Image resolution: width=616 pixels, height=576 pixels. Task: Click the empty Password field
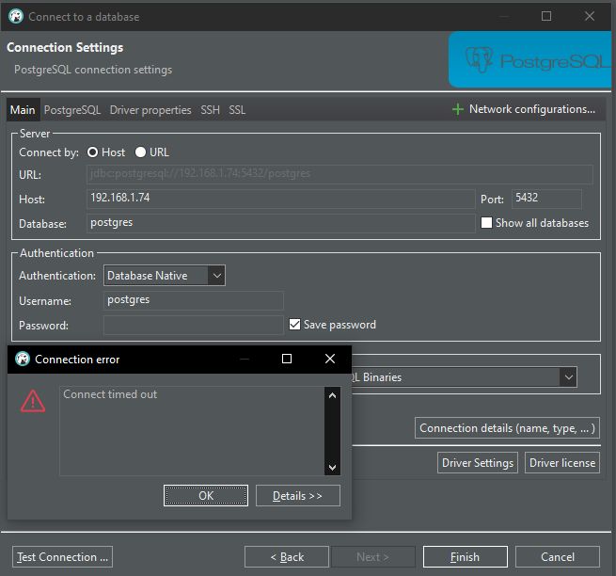tap(194, 325)
